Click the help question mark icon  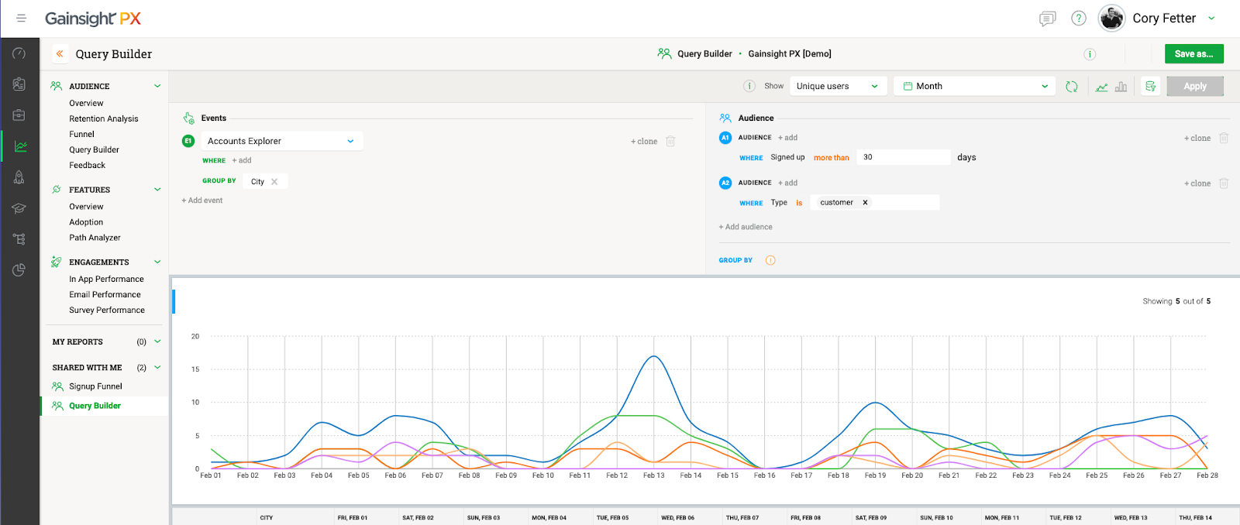pos(1078,19)
